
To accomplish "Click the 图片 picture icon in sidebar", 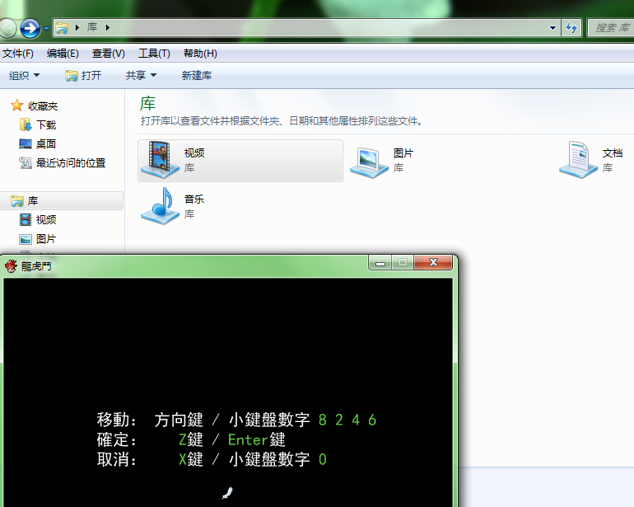I will (x=26, y=239).
